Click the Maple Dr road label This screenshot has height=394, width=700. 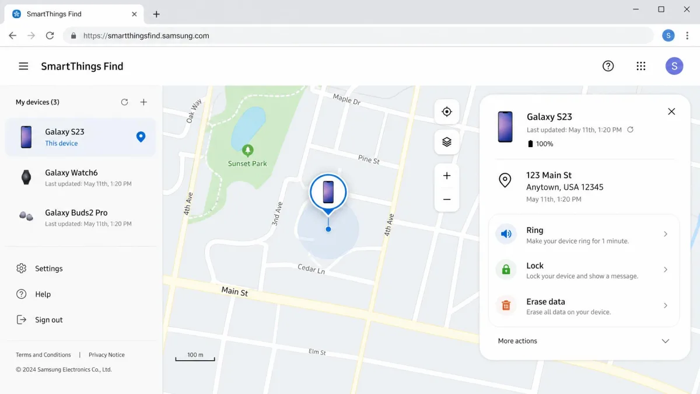click(346, 99)
